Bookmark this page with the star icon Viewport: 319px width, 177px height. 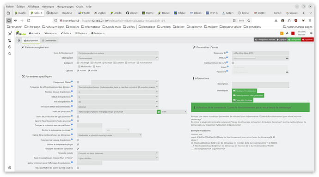point(249,20)
